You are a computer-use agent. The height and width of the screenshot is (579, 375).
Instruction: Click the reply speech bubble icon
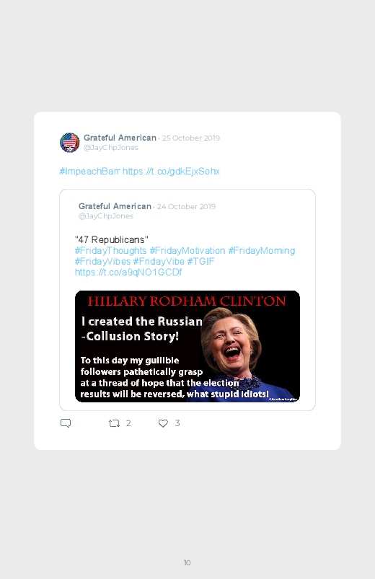coord(66,423)
